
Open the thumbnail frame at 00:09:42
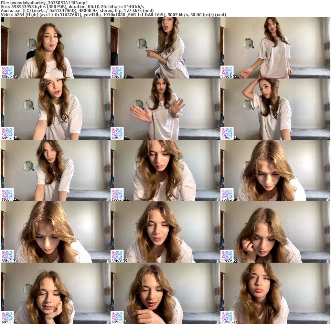(275, 293)
